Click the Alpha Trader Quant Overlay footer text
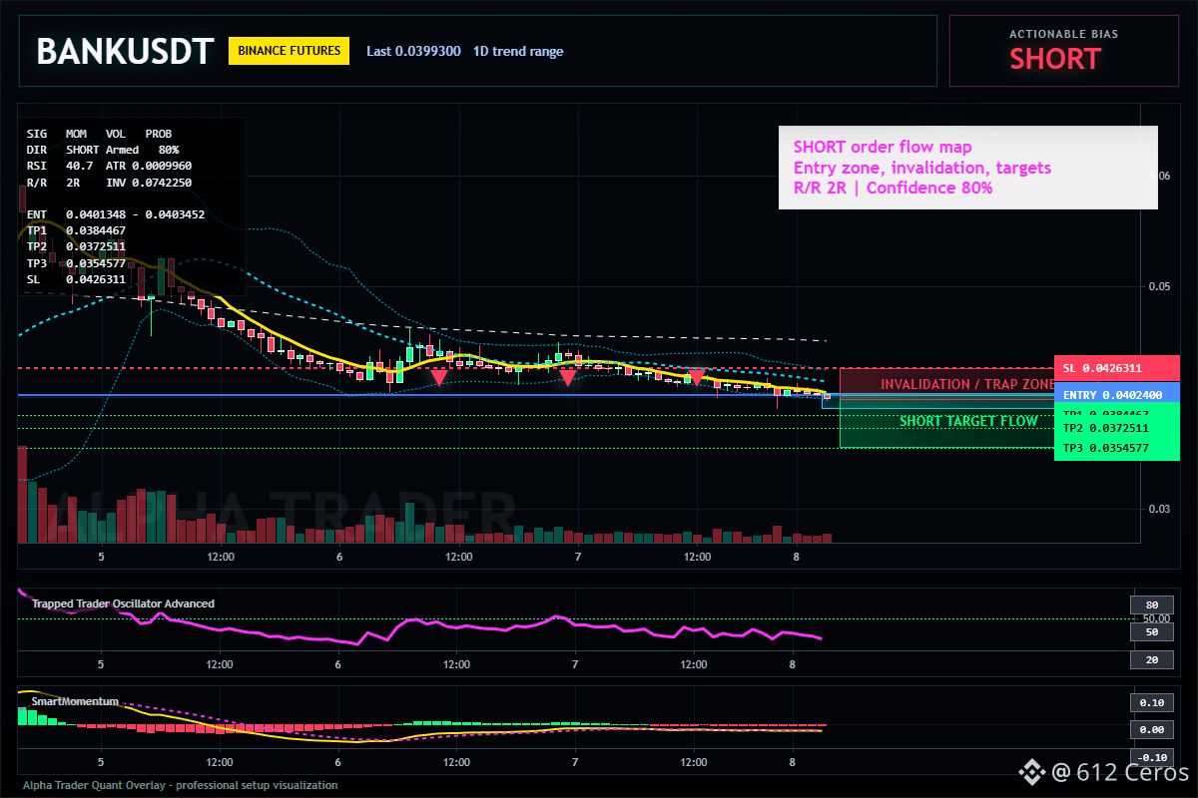The width and height of the screenshot is (1198, 798). (x=180, y=785)
